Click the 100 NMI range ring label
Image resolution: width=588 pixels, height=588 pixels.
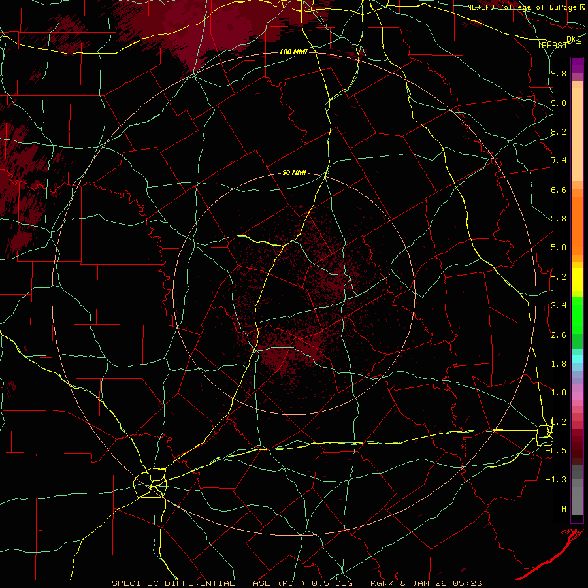[293, 52]
